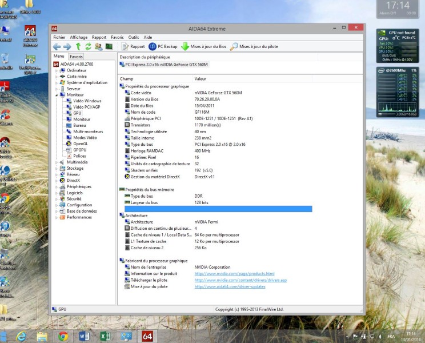Open PC Backup from toolbar
Image resolution: width=425 pixels, height=343 pixels.
click(x=163, y=46)
